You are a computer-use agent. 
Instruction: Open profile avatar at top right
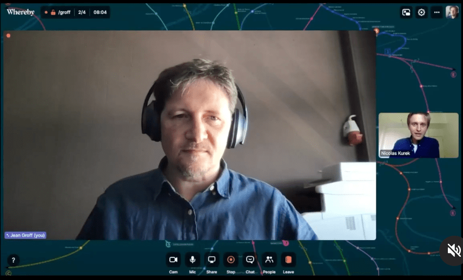click(x=452, y=12)
